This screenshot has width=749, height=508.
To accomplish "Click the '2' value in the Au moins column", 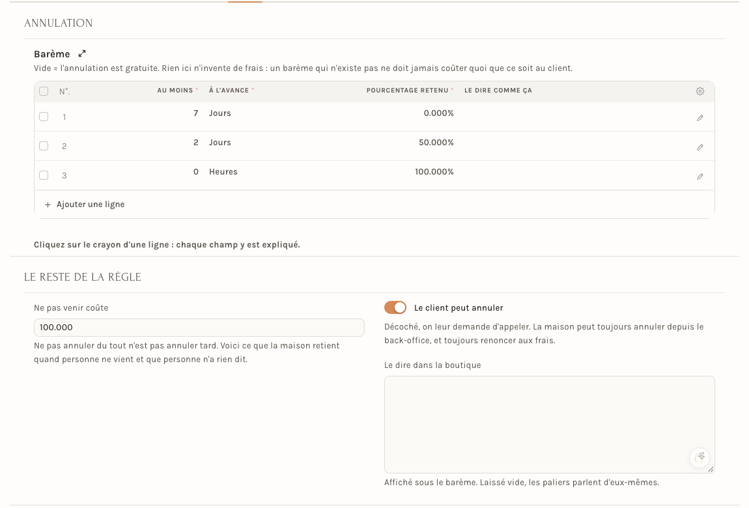I will (x=196, y=142).
